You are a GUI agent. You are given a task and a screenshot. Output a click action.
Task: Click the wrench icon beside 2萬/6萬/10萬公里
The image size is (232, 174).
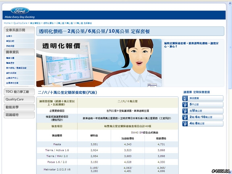(185, 117)
